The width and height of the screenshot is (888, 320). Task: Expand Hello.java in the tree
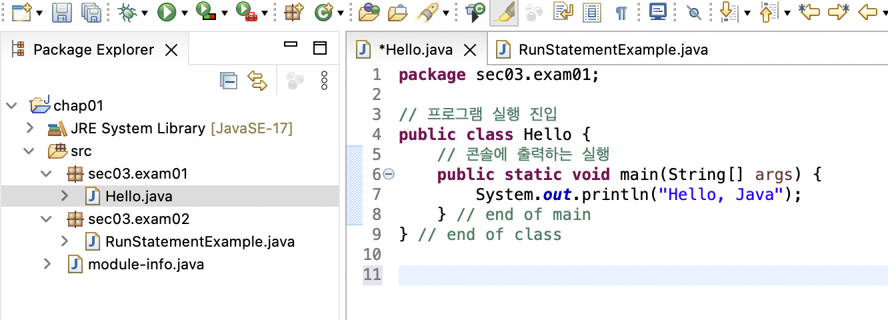64,196
